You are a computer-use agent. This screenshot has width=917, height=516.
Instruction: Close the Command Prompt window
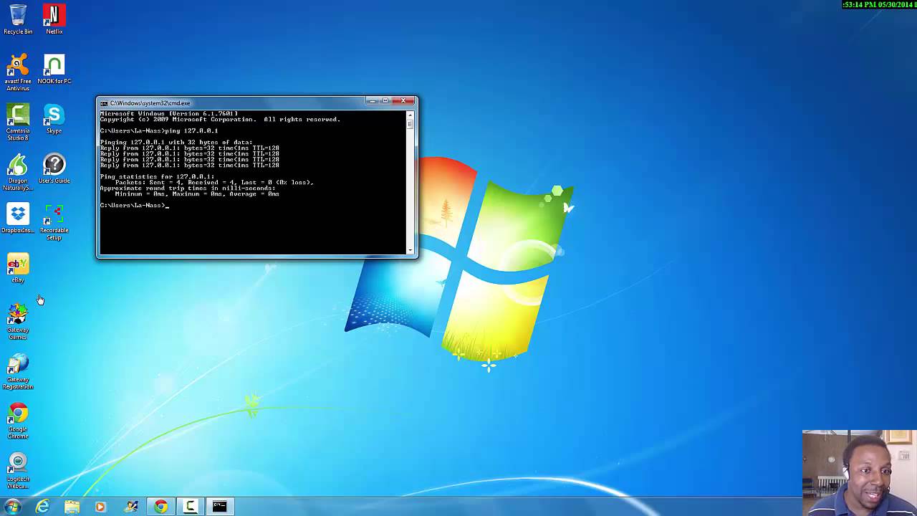[x=403, y=101]
